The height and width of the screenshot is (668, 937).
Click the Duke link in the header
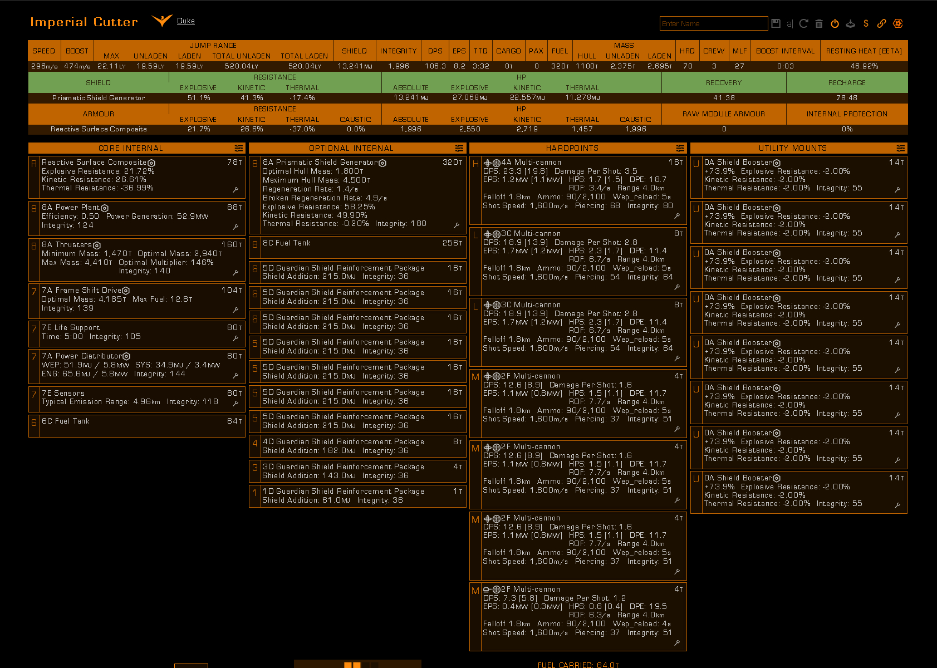[186, 21]
